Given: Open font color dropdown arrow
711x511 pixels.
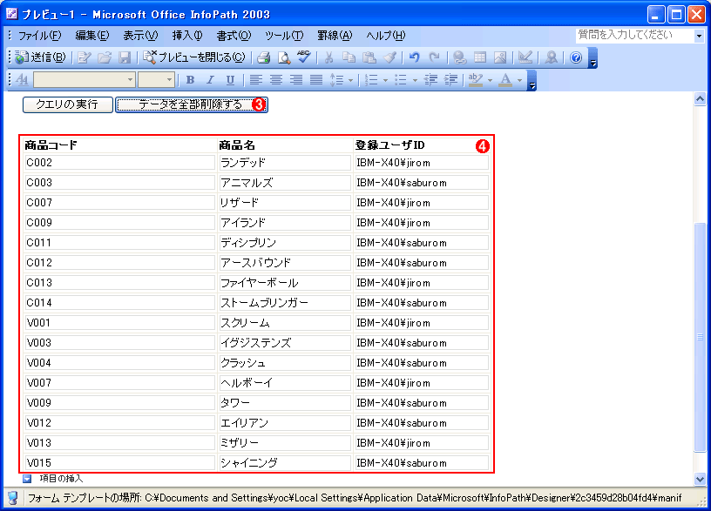Looking at the screenshot, I should [x=519, y=80].
